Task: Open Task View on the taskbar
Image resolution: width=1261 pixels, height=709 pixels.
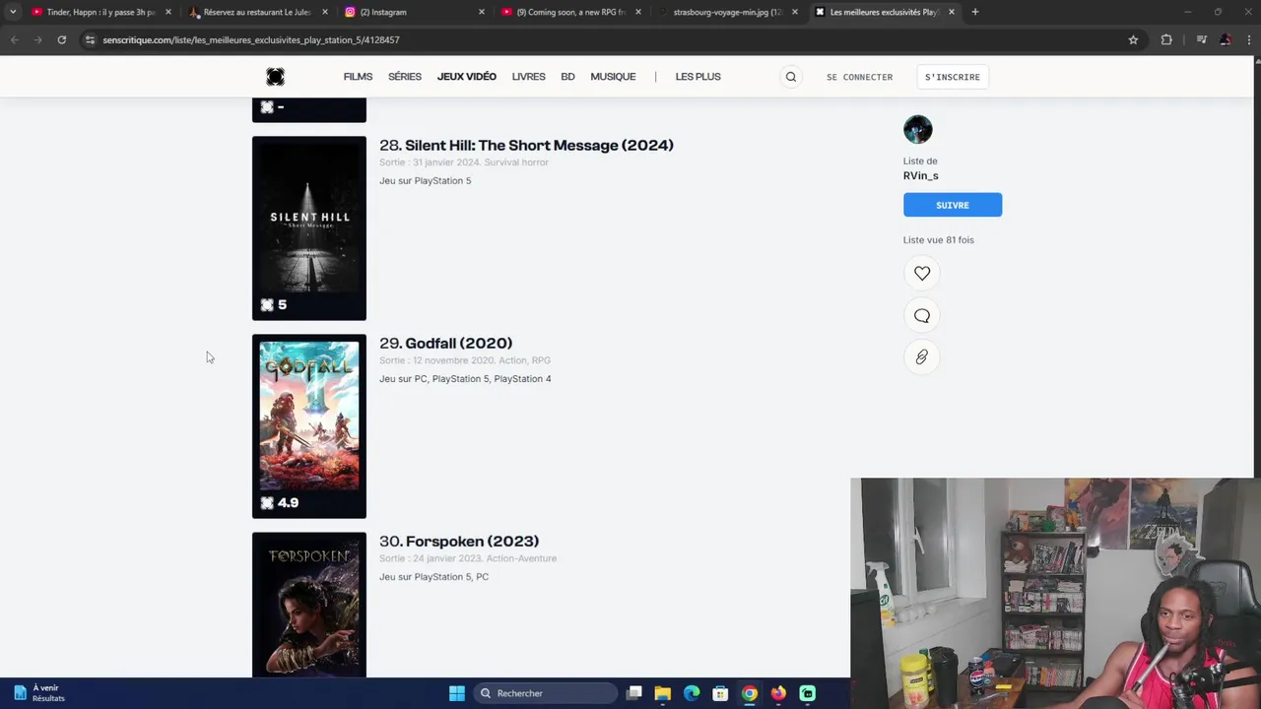Action: [634, 693]
